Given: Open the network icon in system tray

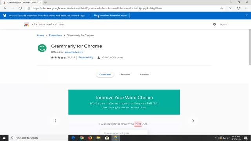Looking at the screenshot, I should tap(224, 138).
